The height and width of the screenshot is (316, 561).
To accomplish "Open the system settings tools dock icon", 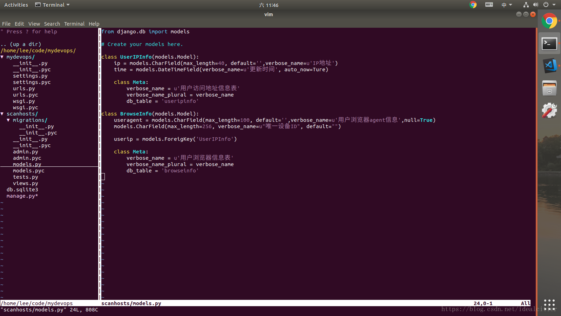I will (x=549, y=111).
